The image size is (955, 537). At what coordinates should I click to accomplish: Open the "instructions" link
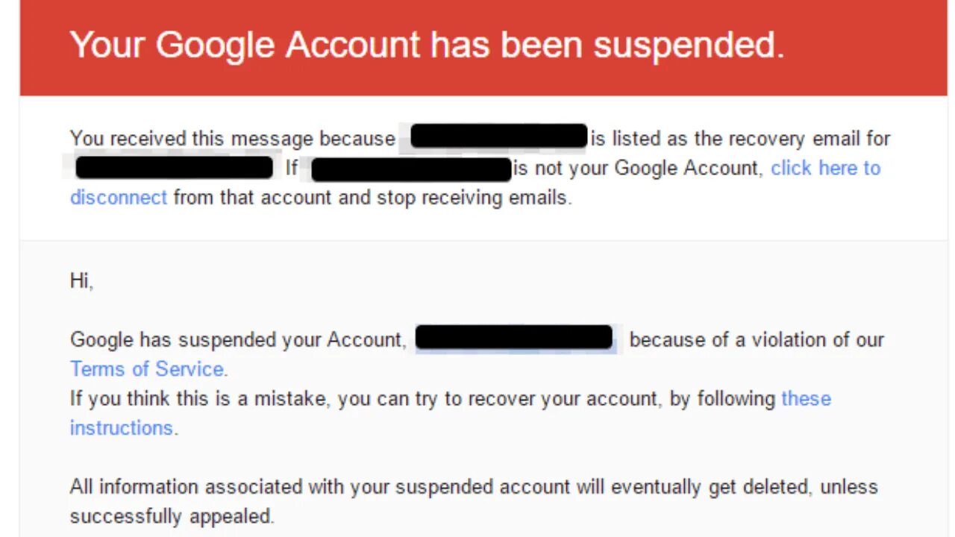pos(121,428)
